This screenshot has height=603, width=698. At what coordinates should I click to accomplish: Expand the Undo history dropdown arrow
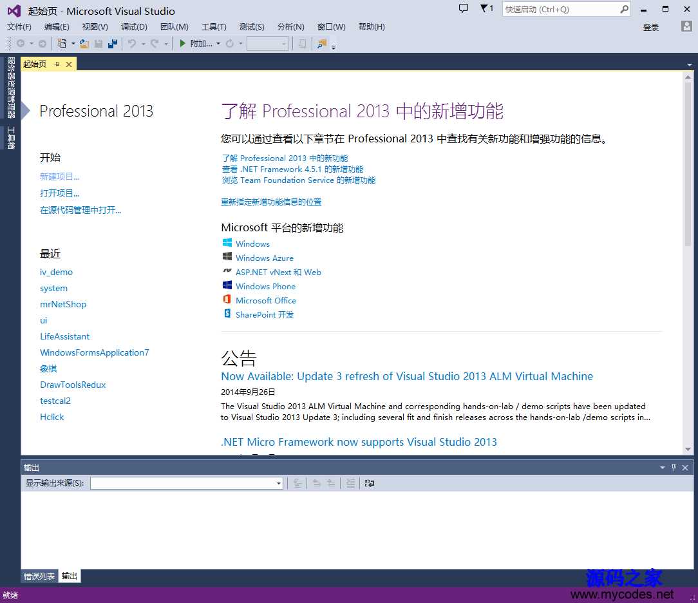[x=144, y=44]
